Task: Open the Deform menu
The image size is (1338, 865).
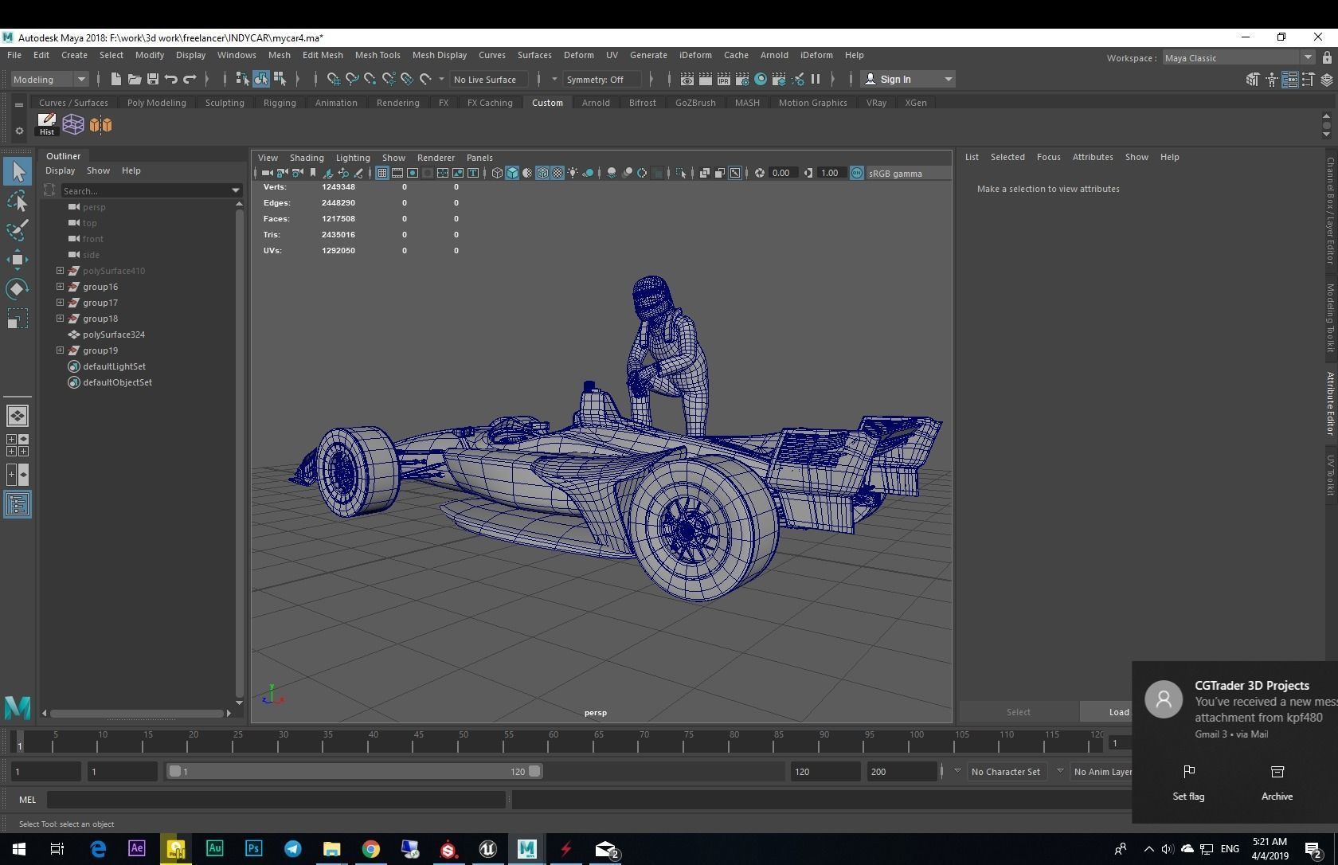Action: (579, 55)
